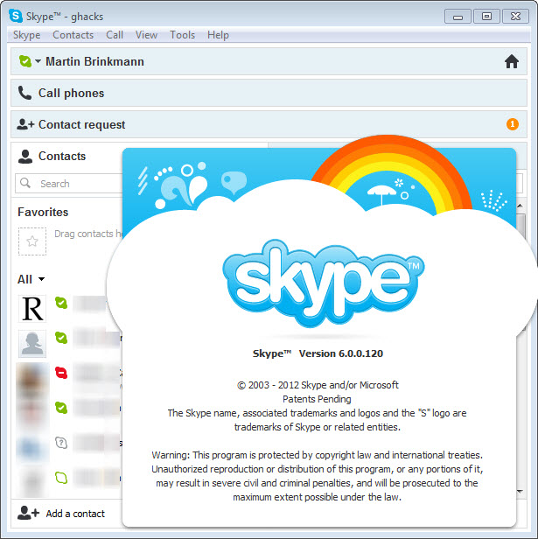This screenshot has height=539, width=538.
Task: Close the Skype window
Action: point(515,16)
